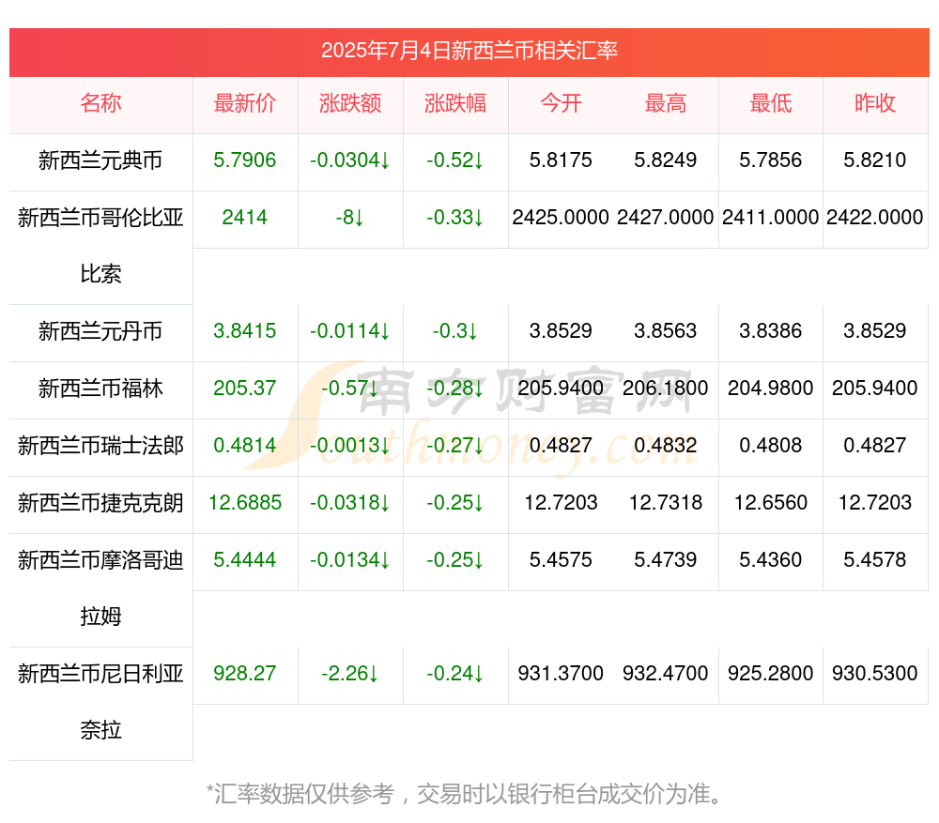This screenshot has height=823, width=939.
Task: Click the change value -0.0013↓
Action: (x=350, y=446)
